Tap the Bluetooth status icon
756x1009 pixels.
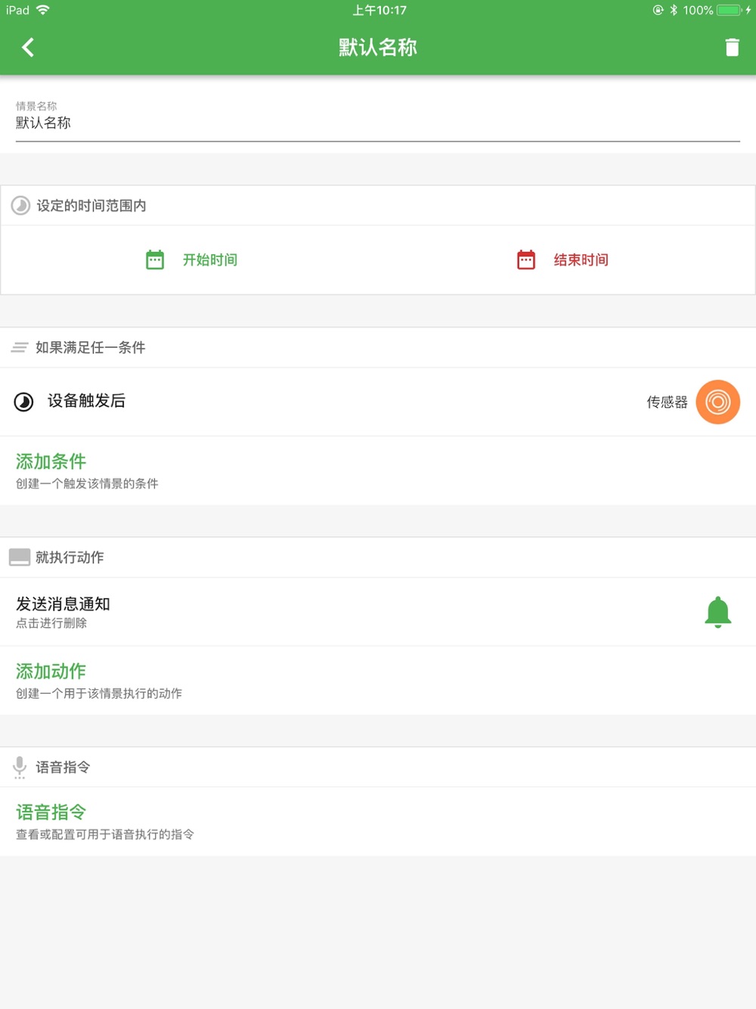coord(673,10)
